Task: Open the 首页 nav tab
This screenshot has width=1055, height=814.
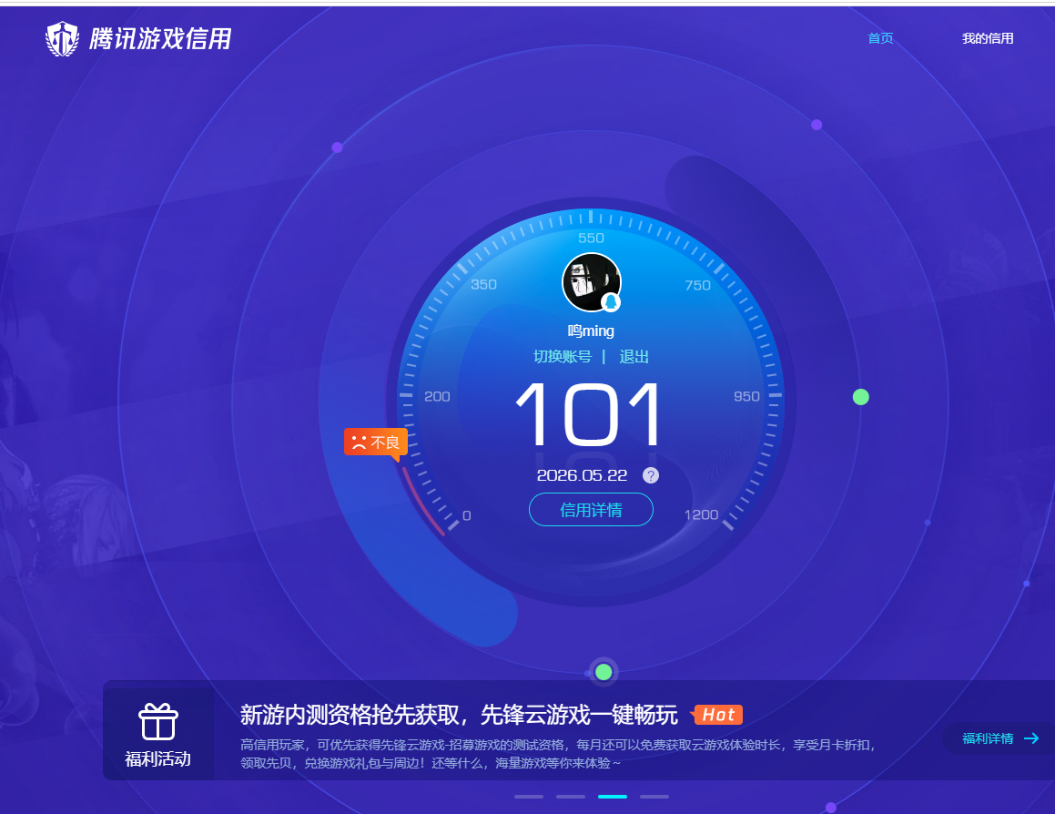Action: pyautogui.click(x=880, y=38)
